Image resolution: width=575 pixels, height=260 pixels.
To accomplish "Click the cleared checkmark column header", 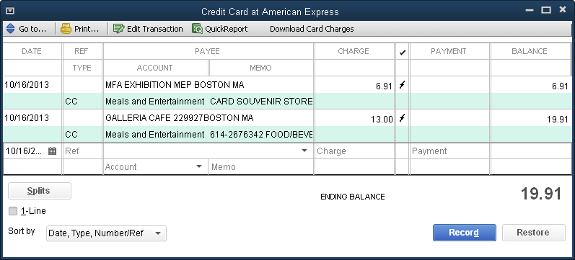I will 403,52.
